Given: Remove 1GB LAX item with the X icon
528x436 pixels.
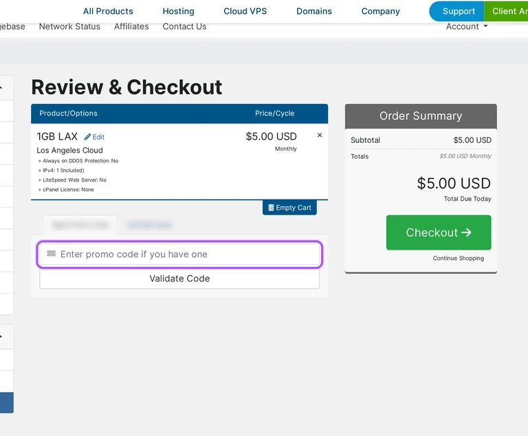Looking at the screenshot, I should tap(320, 135).
